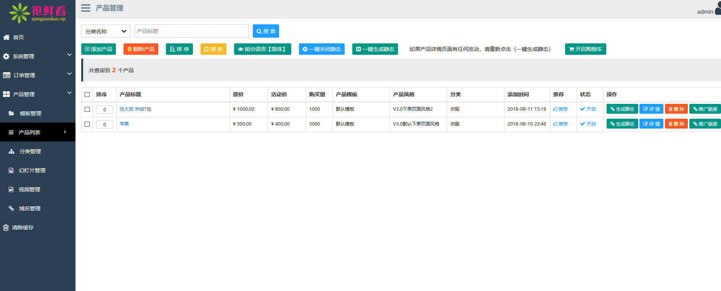721x291 pixels.
Task: Click the thumbs-up 推荐 icon for 苹果
Action: click(555, 124)
